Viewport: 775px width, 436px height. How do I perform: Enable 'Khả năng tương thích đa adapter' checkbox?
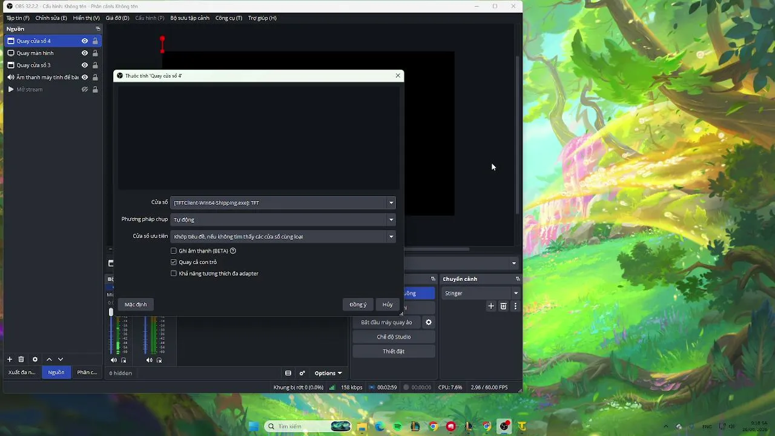coord(174,274)
